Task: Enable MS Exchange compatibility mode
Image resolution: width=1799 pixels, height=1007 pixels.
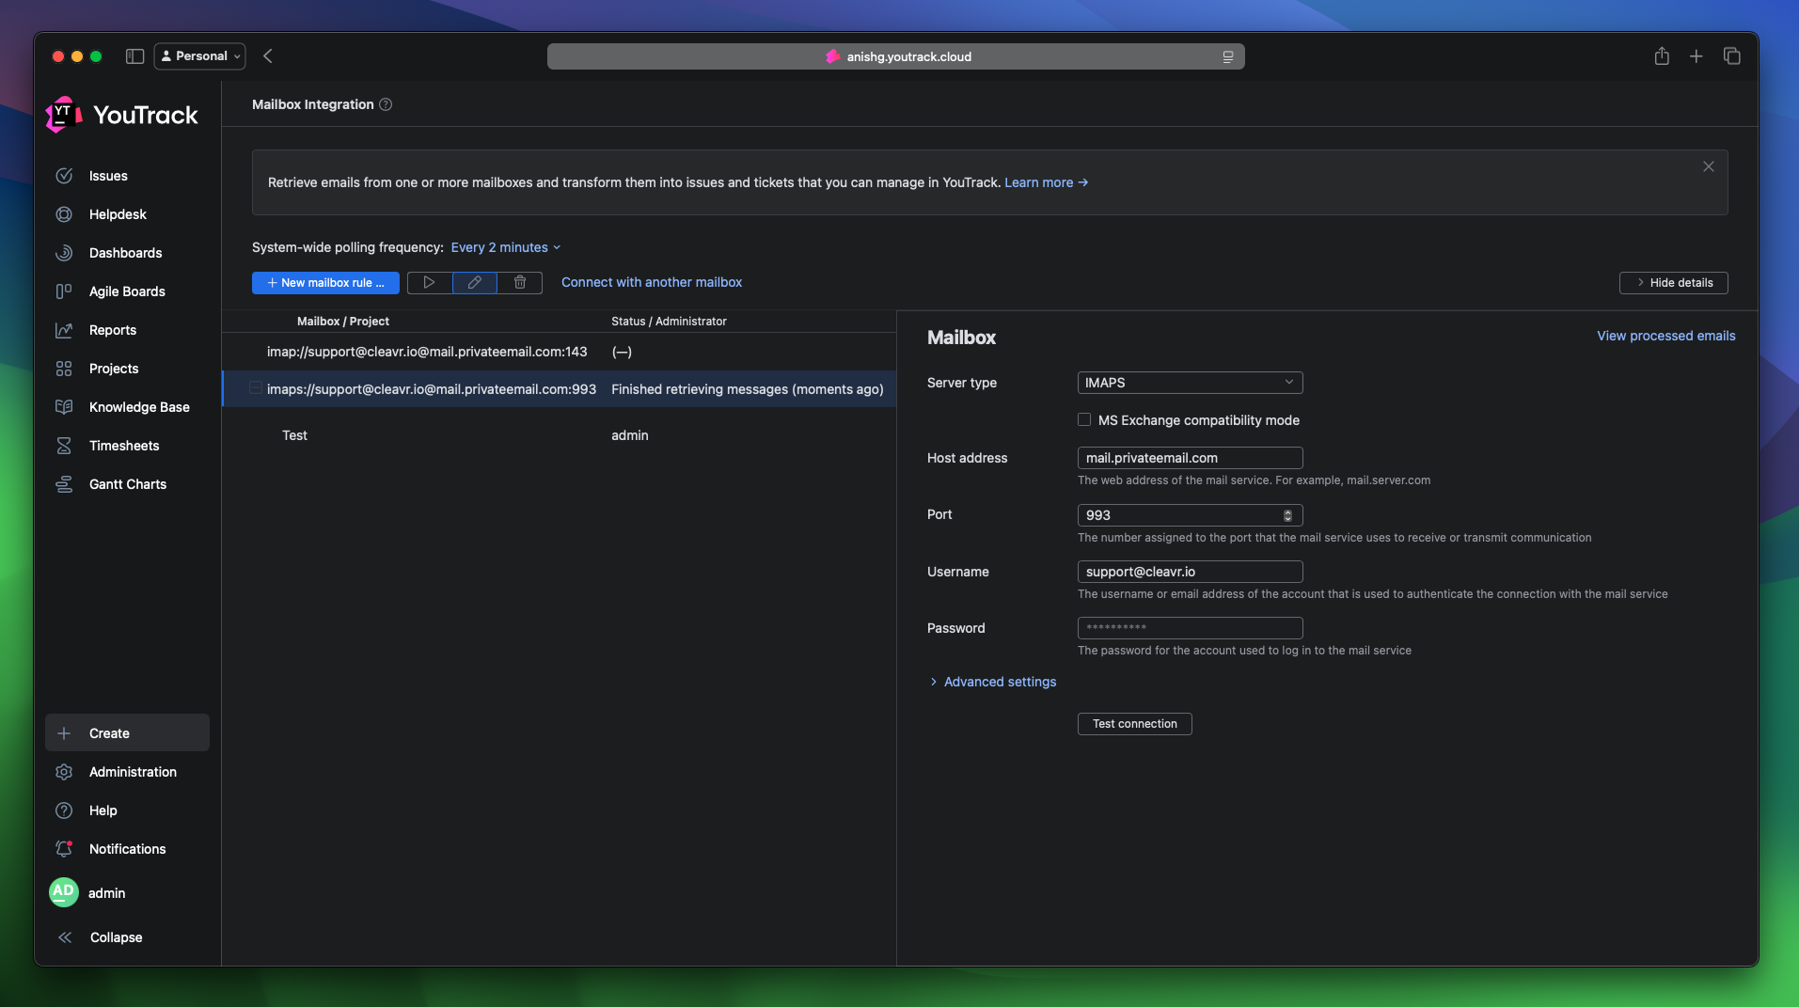Action: [x=1083, y=419]
